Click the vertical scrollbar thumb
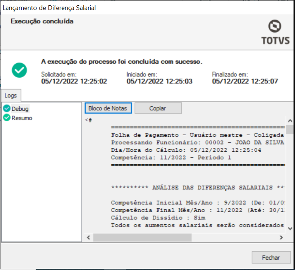Viewport: 295px width, 270px height. pyautogui.click(x=290, y=129)
